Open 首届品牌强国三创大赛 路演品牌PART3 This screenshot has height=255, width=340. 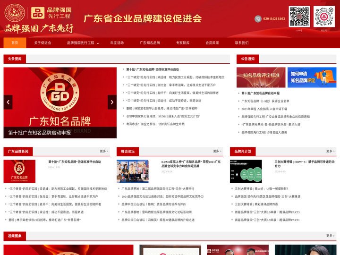[267, 212]
